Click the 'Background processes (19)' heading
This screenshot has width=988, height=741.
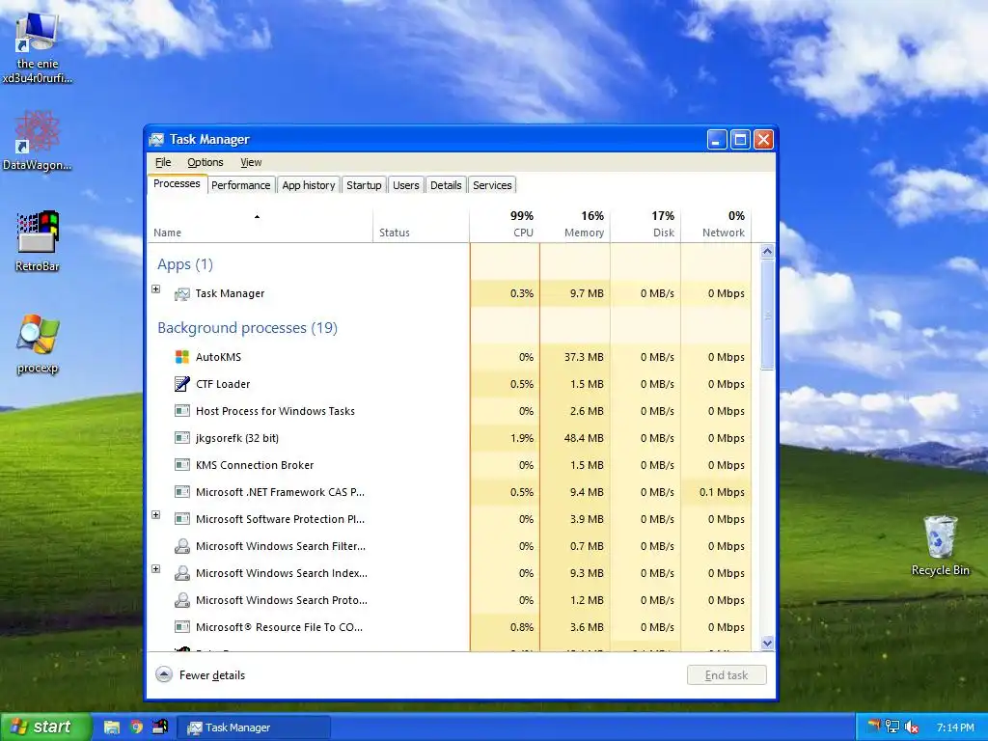[248, 328]
